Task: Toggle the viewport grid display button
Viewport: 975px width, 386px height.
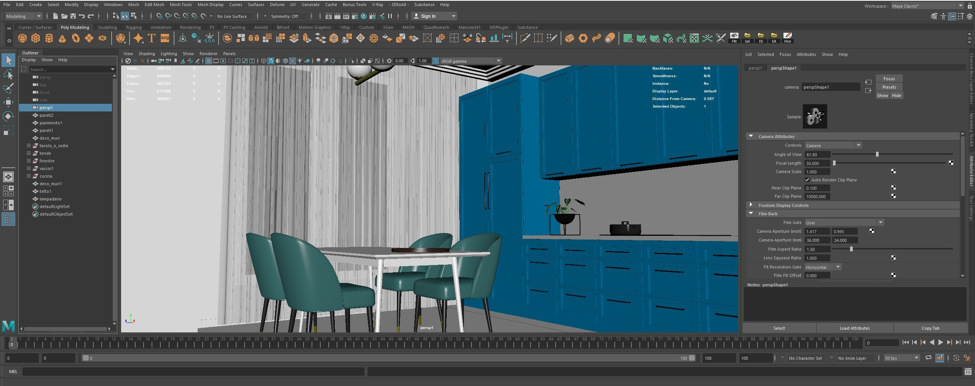Action: [x=209, y=61]
